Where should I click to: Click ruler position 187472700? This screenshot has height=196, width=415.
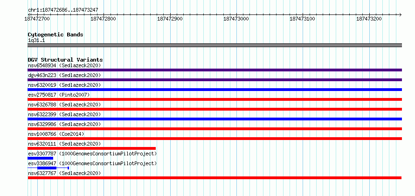point(37,19)
